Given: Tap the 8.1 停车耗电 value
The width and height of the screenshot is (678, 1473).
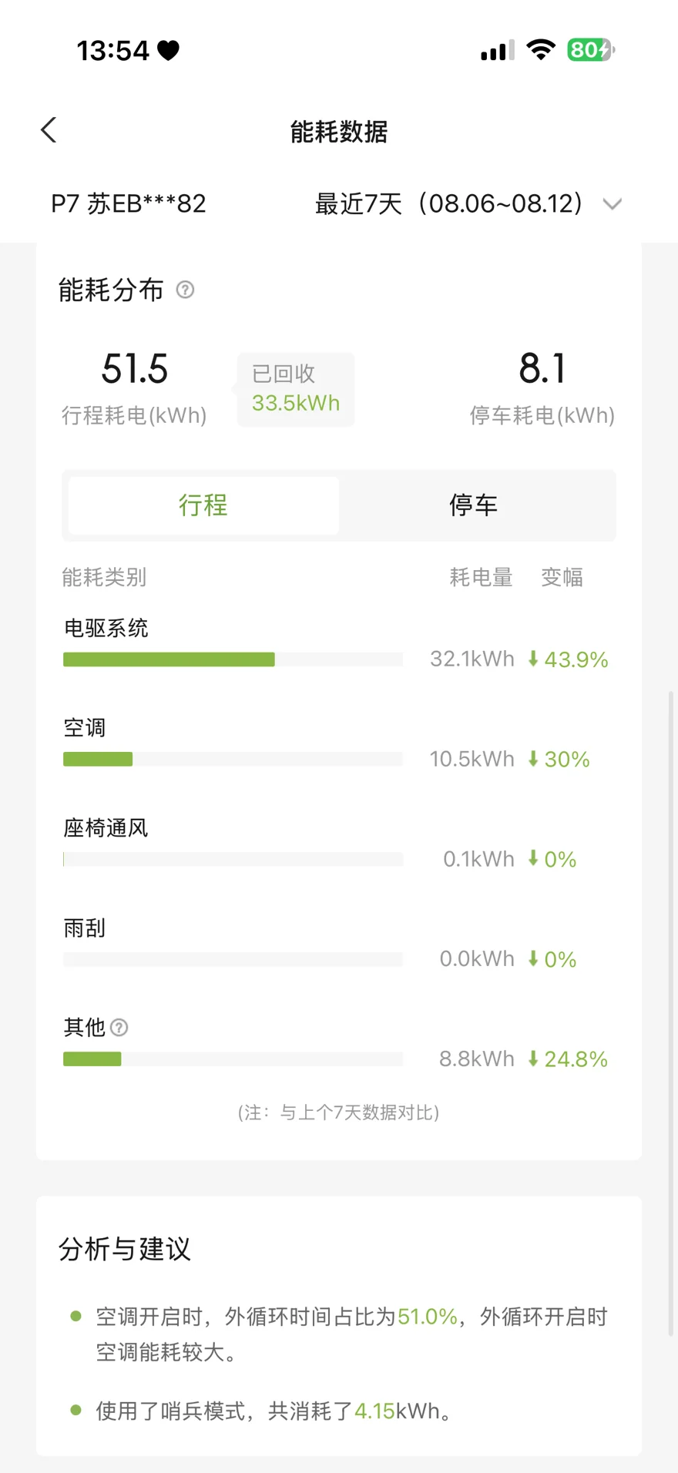Looking at the screenshot, I should pos(542,368).
